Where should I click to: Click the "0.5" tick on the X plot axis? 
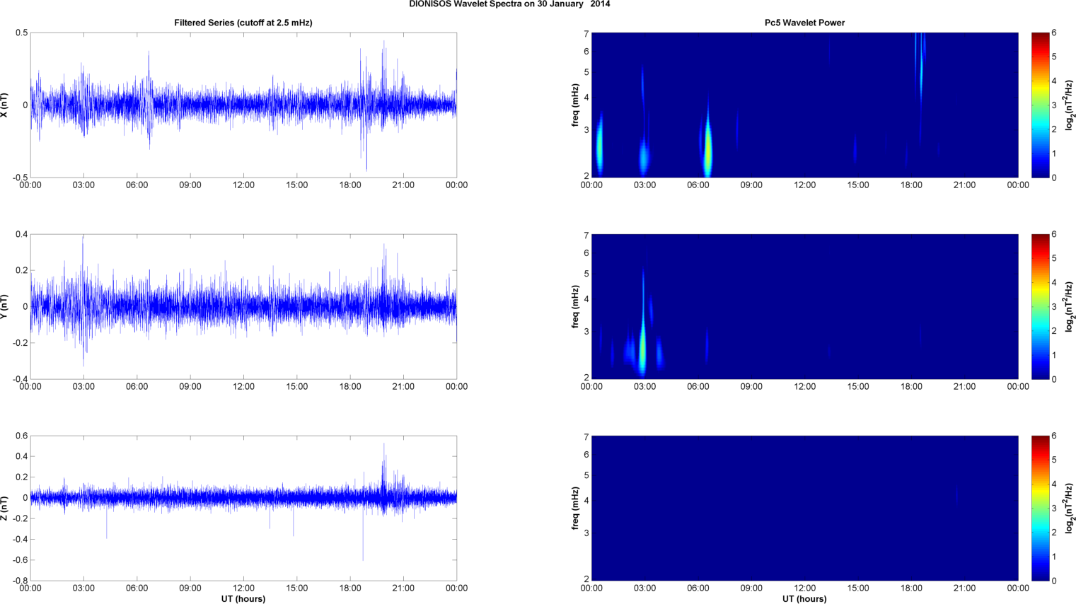(21, 33)
